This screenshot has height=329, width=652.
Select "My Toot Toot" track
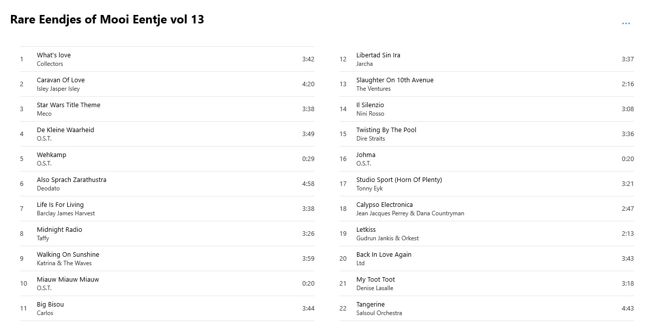pos(487,284)
